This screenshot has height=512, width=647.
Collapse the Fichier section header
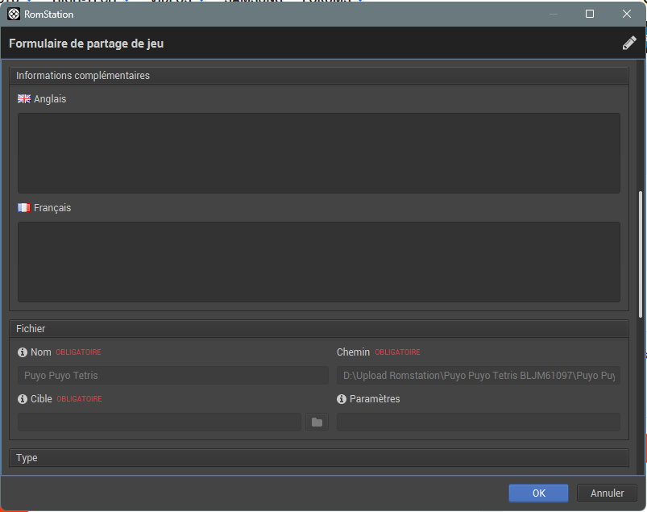pyautogui.click(x=318, y=329)
